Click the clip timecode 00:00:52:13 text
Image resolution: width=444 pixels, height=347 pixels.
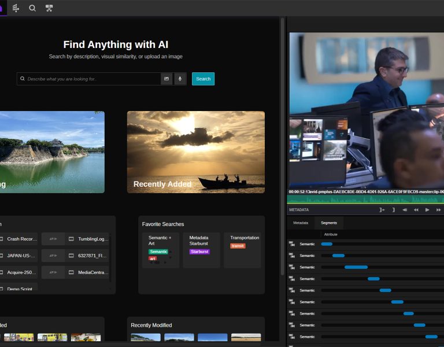(299, 192)
